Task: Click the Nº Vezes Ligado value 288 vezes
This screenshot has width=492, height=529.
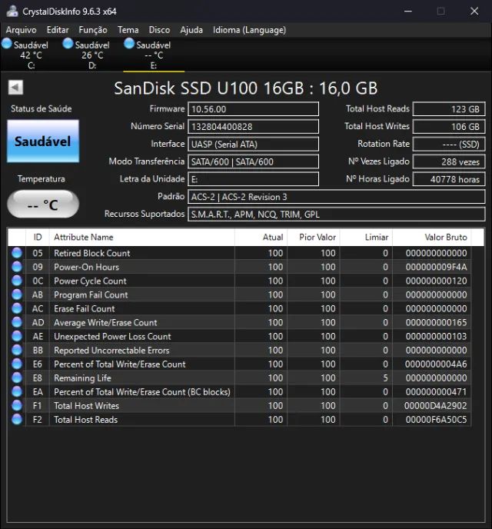Action: pos(449,161)
